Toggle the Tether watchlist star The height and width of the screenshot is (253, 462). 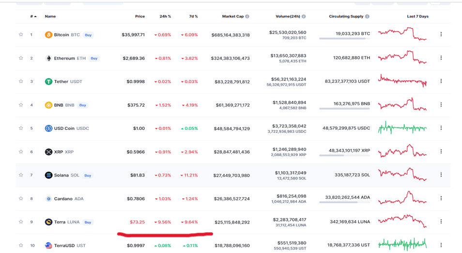21,81
